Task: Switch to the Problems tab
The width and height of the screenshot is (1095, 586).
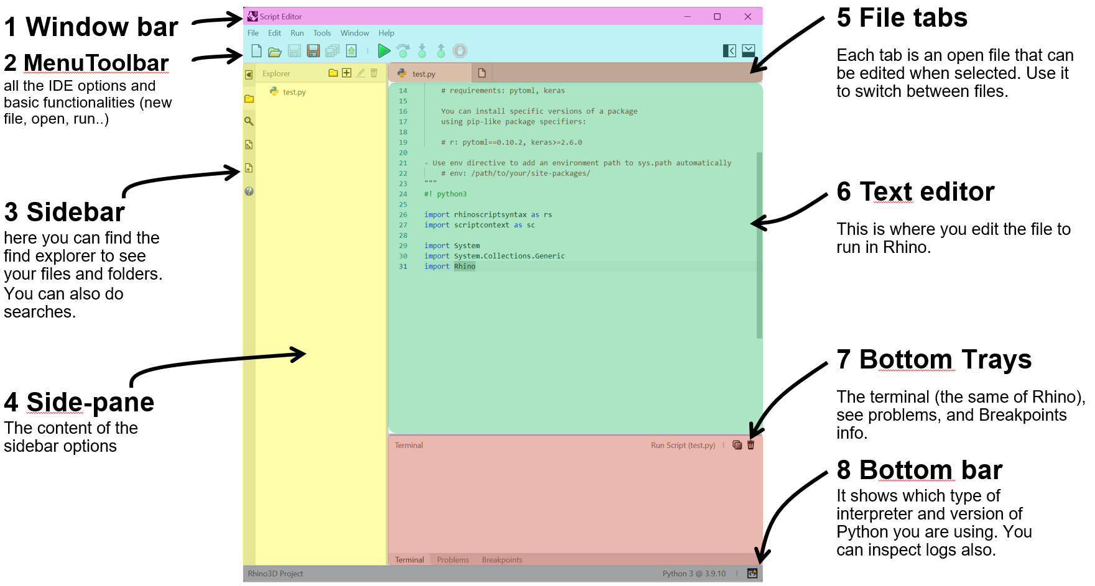Action: coord(453,560)
